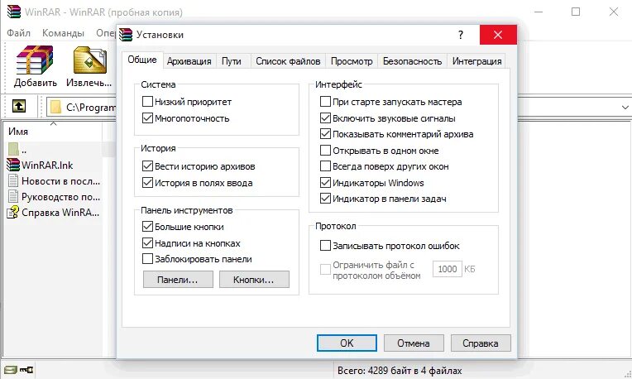Go up one folder with the arrow icon
The width and height of the screenshot is (632, 379).
pos(19,107)
